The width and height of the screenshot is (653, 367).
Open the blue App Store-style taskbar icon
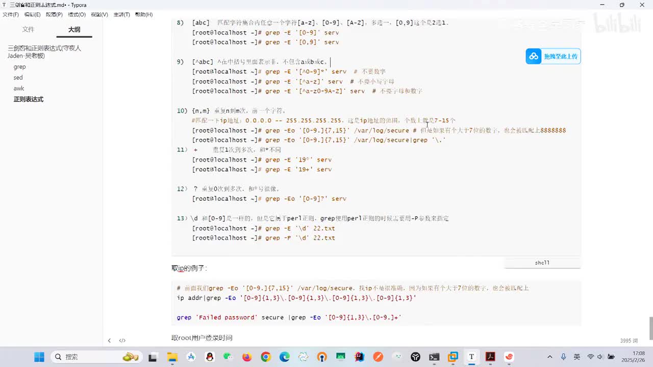coord(191,357)
